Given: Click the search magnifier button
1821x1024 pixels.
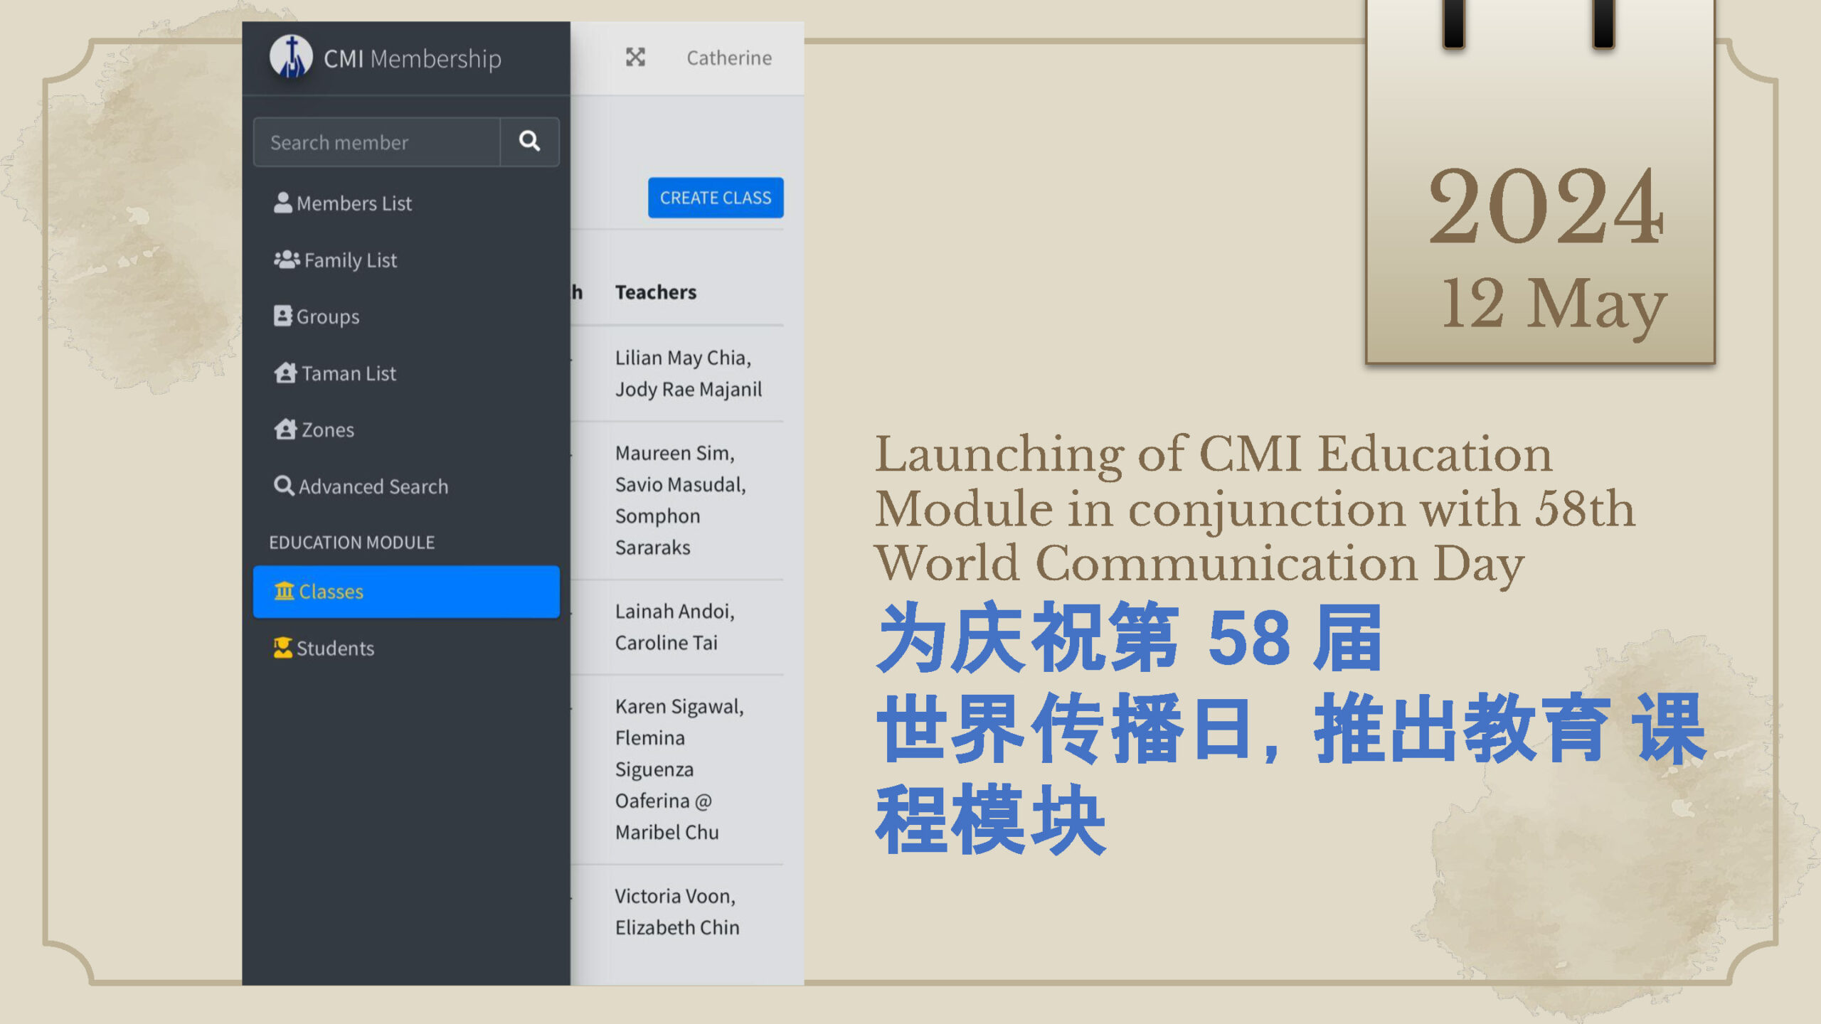Looking at the screenshot, I should coord(529,142).
